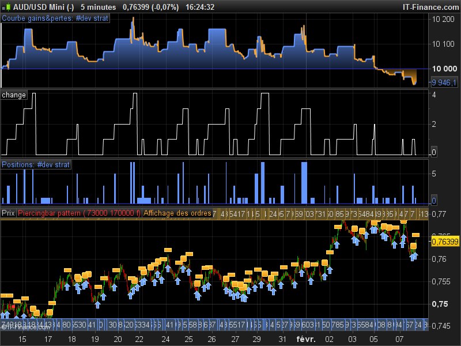Open the 5 minutes timeframe selector

click(98, 7)
